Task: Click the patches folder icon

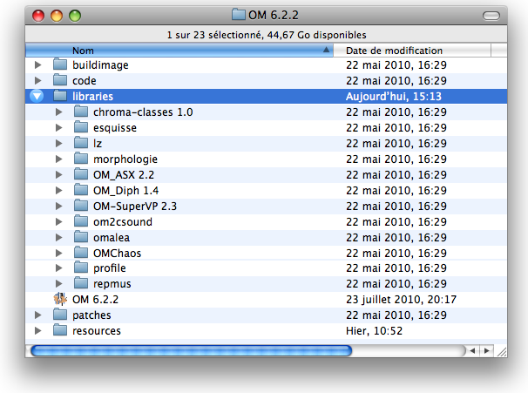Action: (60, 315)
